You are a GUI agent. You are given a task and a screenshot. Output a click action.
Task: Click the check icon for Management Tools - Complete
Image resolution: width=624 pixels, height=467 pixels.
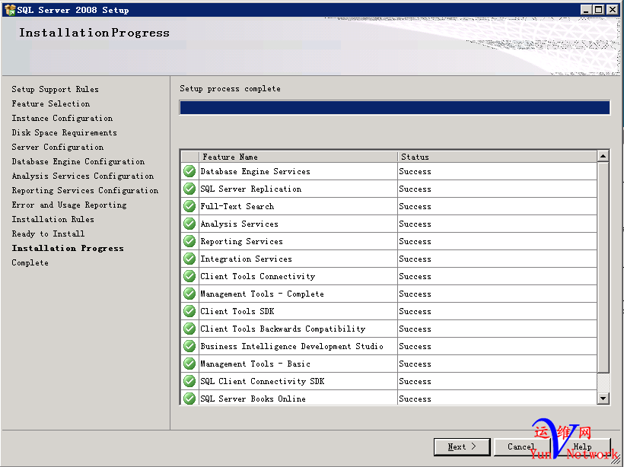coord(189,294)
